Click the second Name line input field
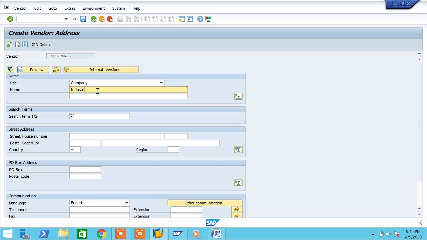Viewport: 427px width, 240px height. [x=128, y=96]
